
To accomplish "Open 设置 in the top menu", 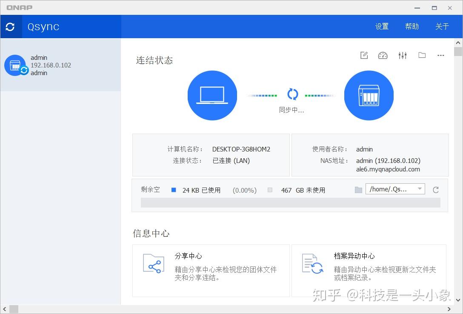I will [382, 26].
